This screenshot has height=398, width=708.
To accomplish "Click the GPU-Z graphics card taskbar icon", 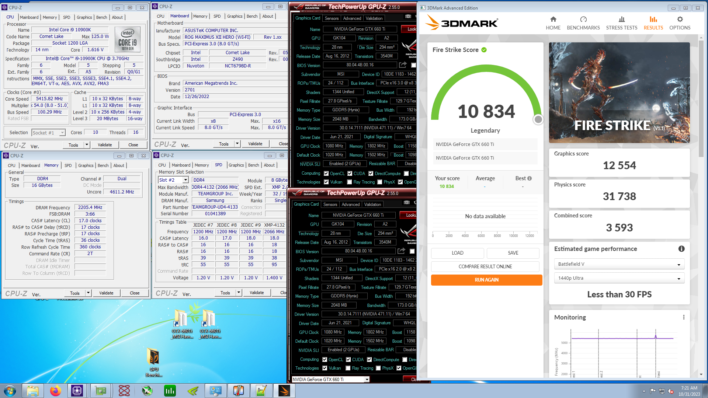I will tap(101, 391).
